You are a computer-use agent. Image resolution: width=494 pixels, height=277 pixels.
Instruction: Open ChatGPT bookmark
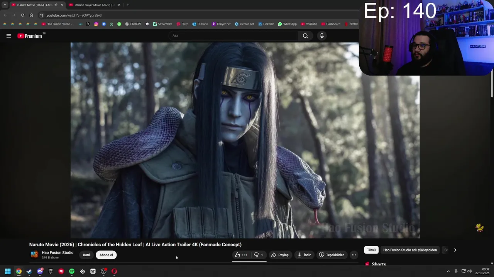(133, 24)
